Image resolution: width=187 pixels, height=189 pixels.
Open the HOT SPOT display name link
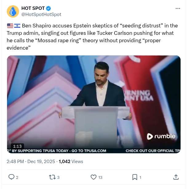tap(33, 8)
